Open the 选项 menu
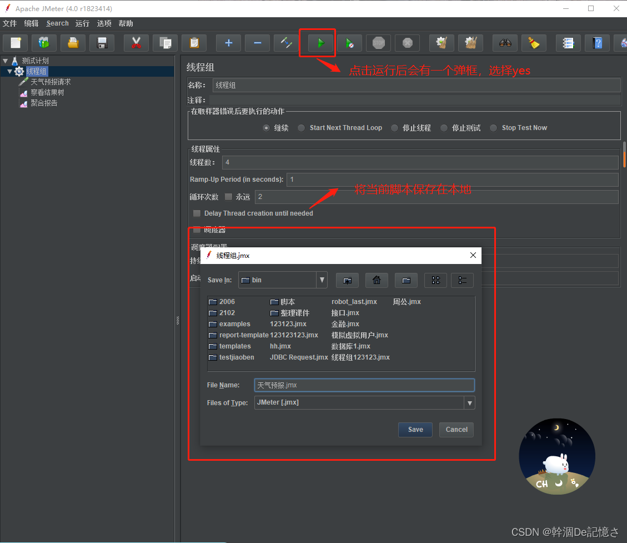Image resolution: width=627 pixels, height=543 pixels. click(x=104, y=23)
